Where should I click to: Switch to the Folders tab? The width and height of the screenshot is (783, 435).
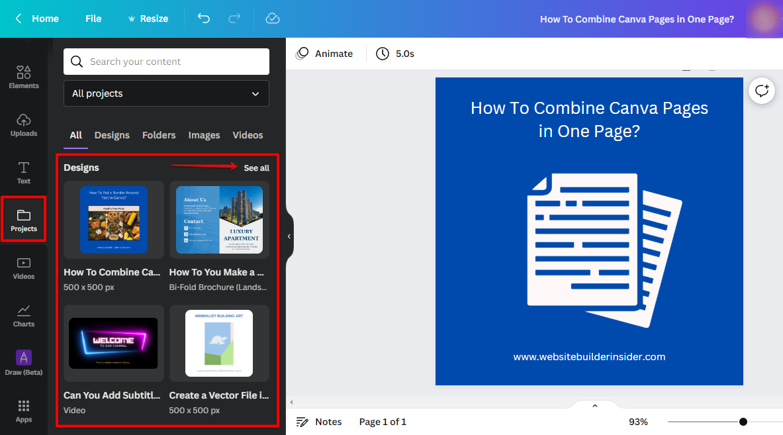(x=159, y=135)
